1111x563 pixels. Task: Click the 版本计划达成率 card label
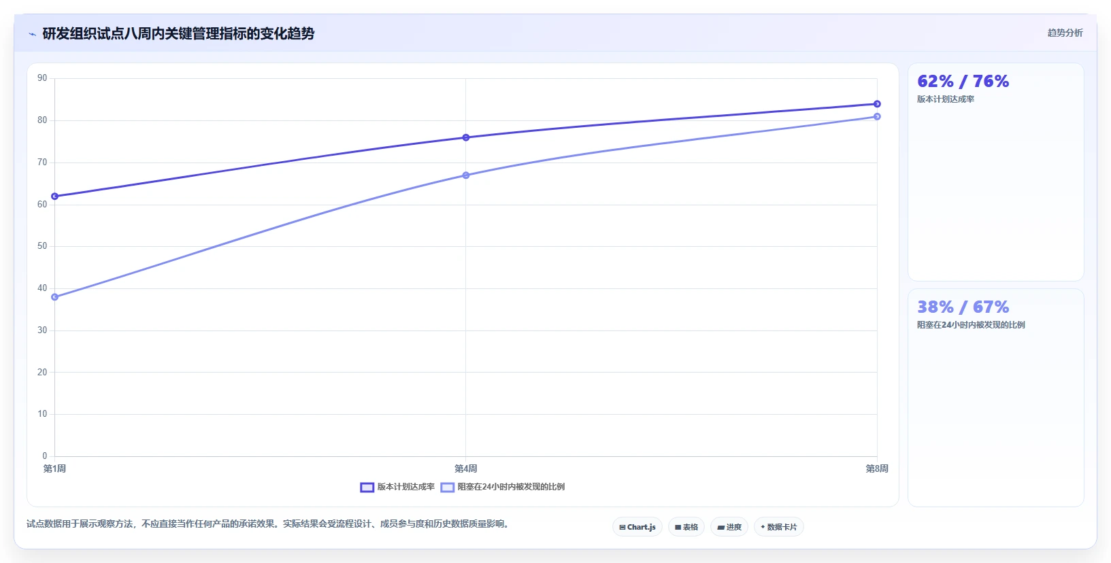946,99
